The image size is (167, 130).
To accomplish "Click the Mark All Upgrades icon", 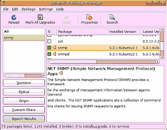I will click(40, 17).
